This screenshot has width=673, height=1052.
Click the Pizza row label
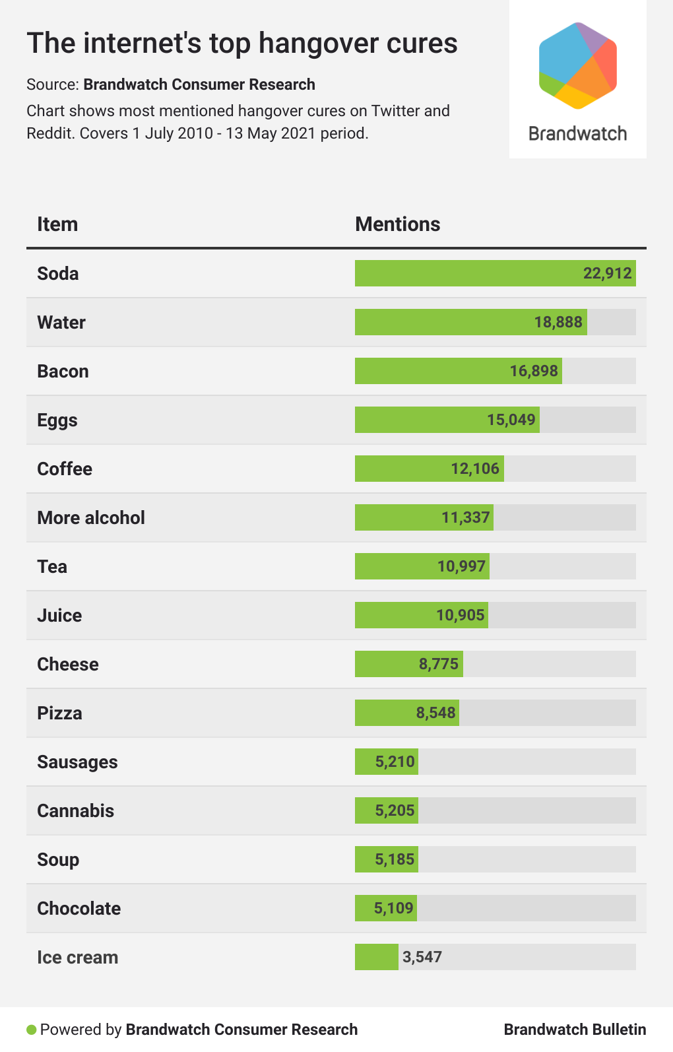coord(59,713)
